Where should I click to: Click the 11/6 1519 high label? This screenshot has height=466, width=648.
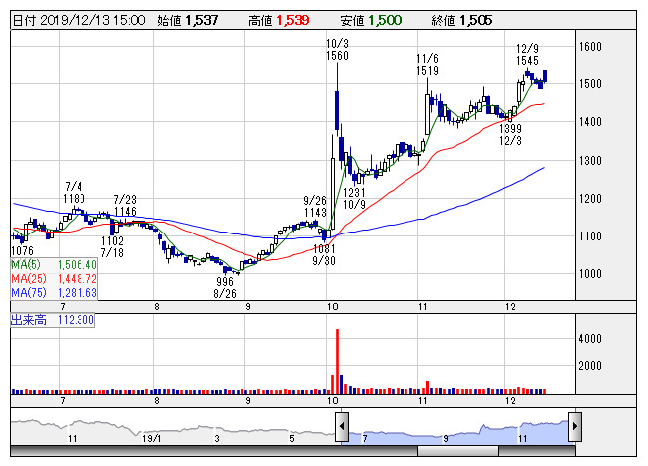[427, 65]
